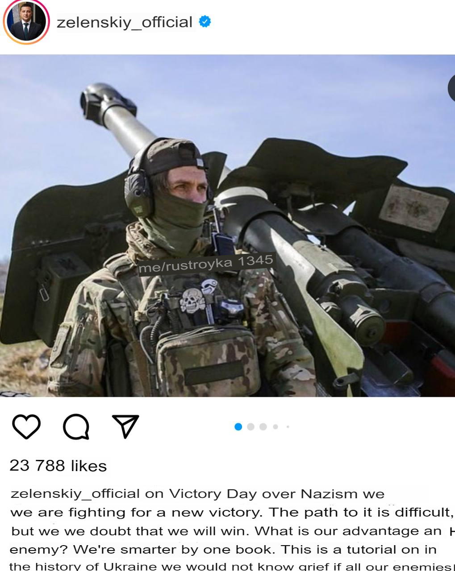The image size is (455, 571).
Task: Select the smallest last carousel dot
Action: coord(288,427)
